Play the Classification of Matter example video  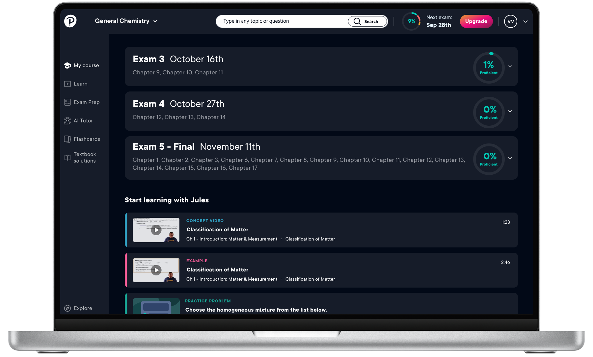(x=156, y=270)
